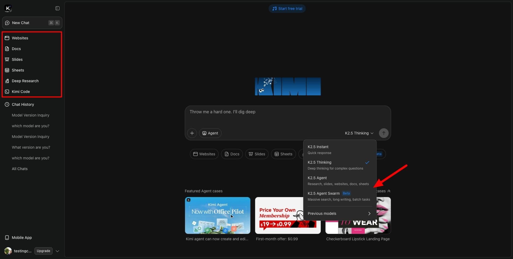Viewport: 513px width, 259px height.
Task: Expand the Previous models submenu
Action: [x=340, y=213]
